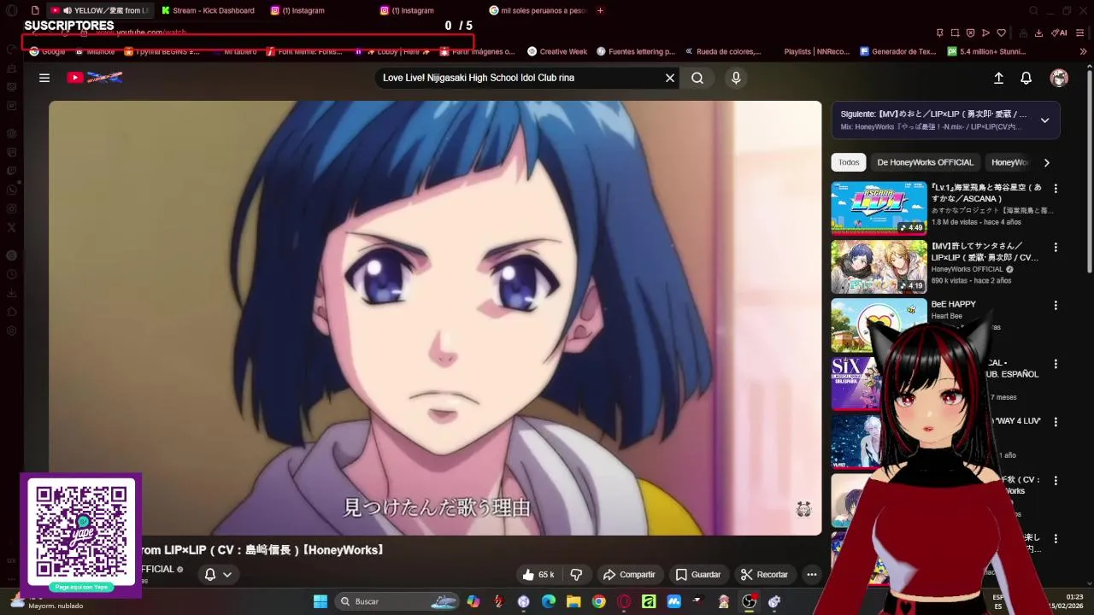Show more filter chips with right arrow

[1046, 162]
